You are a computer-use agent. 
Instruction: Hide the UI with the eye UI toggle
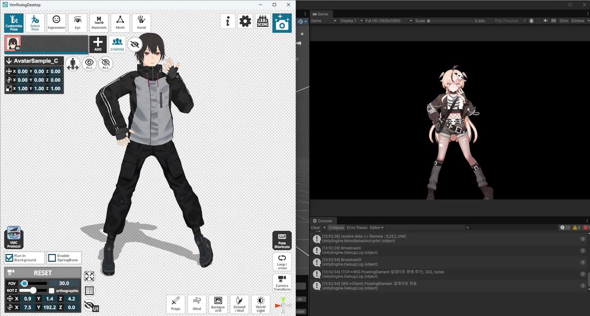91,306
